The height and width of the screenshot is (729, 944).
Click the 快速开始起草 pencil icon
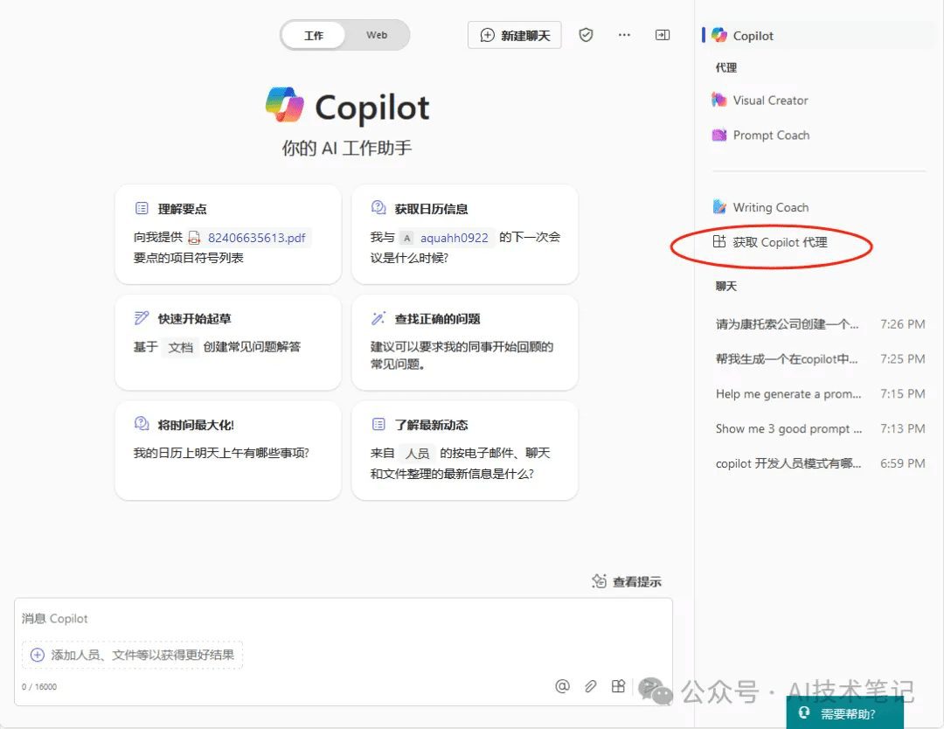coord(142,318)
